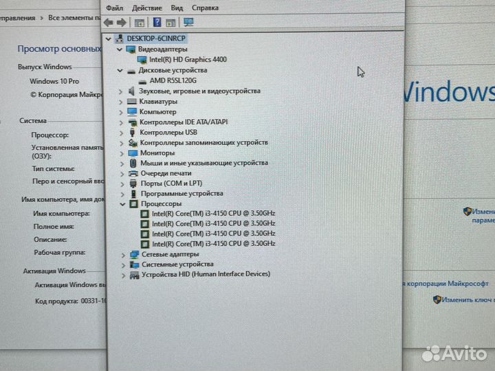Click the Клавиатуры tree label
This screenshot has width=495, height=371.
[x=158, y=102]
